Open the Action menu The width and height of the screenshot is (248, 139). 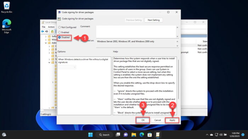51,27
